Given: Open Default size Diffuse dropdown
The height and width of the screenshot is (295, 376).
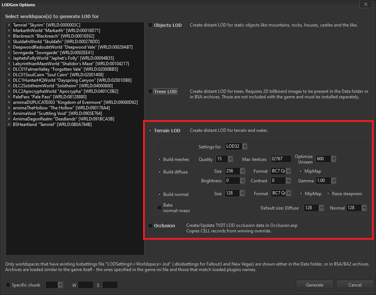Looking at the screenshot, I should (314, 208).
